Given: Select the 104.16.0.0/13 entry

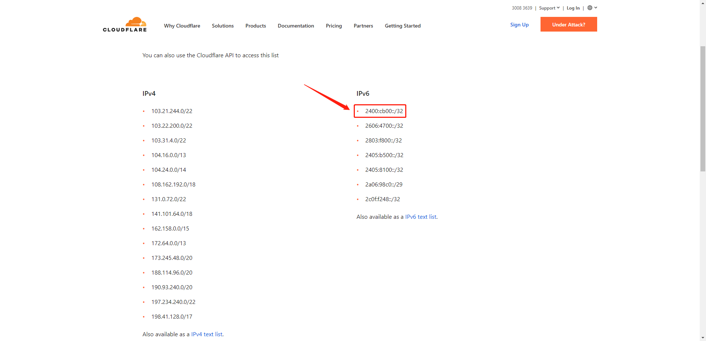Looking at the screenshot, I should tap(169, 155).
